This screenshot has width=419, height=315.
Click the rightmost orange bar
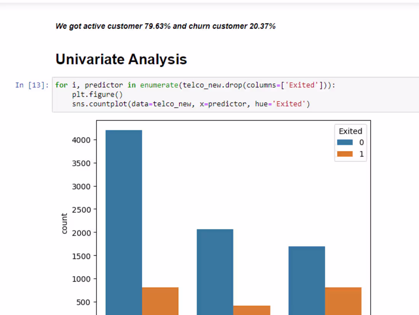343,301
